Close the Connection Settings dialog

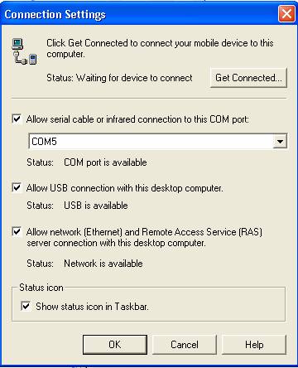pos(286,13)
